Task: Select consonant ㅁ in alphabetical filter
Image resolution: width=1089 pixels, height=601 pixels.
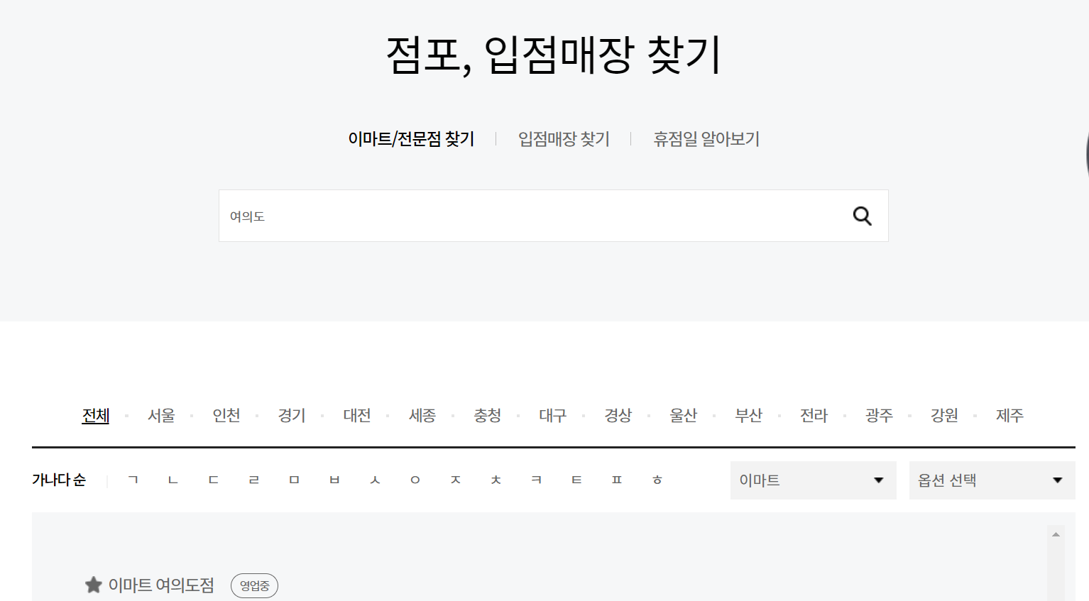Action: [x=295, y=480]
